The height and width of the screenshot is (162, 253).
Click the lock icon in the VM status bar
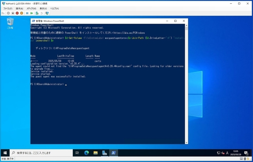[248, 159]
